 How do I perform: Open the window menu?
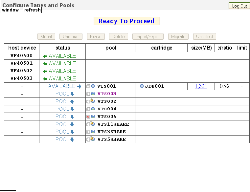tap(10, 10)
